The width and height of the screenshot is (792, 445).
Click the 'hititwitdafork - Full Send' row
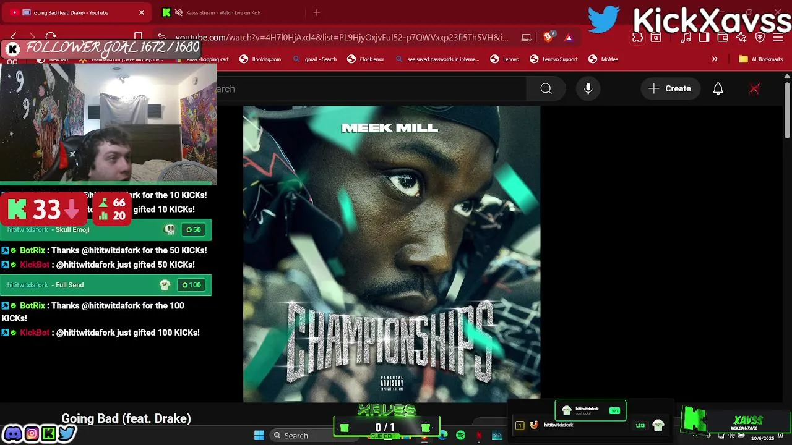point(106,285)
